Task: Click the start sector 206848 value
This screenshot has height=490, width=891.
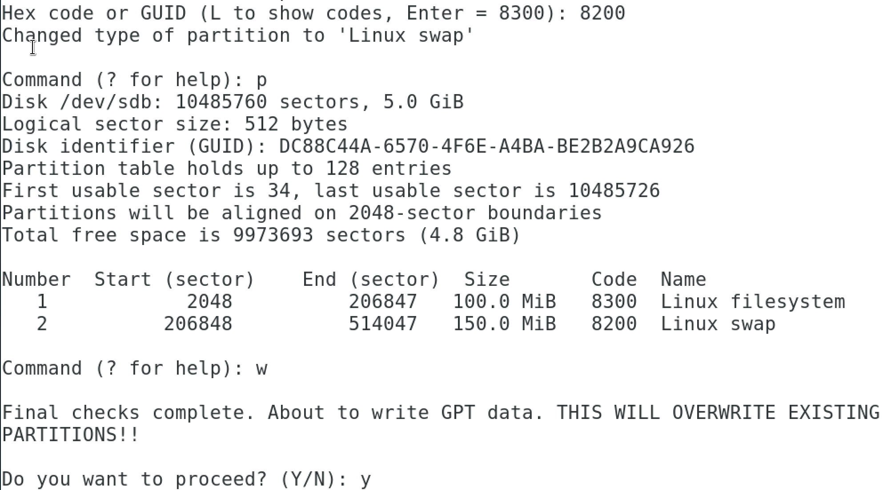Action: tap(198, 324)
